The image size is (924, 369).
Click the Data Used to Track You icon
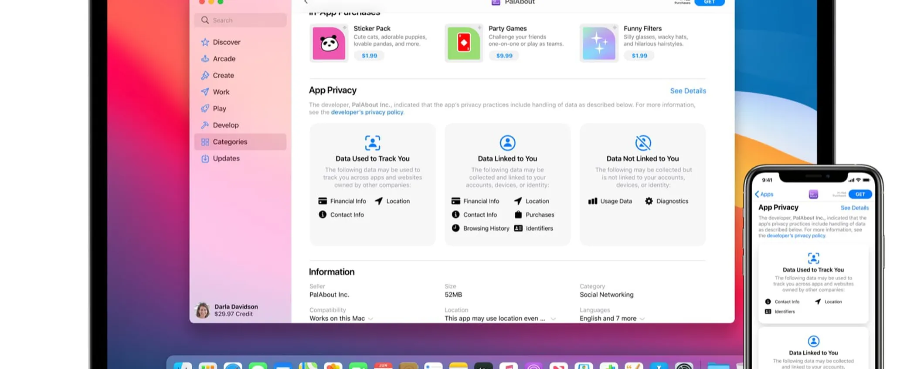click(372, 143)
